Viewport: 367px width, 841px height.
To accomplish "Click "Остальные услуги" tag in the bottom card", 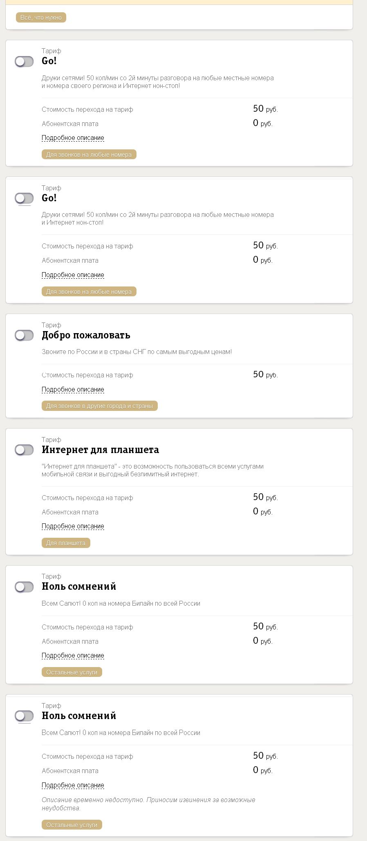I will click(x=72, y=825).
